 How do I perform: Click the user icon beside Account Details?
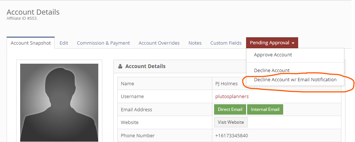coord(120,66)
